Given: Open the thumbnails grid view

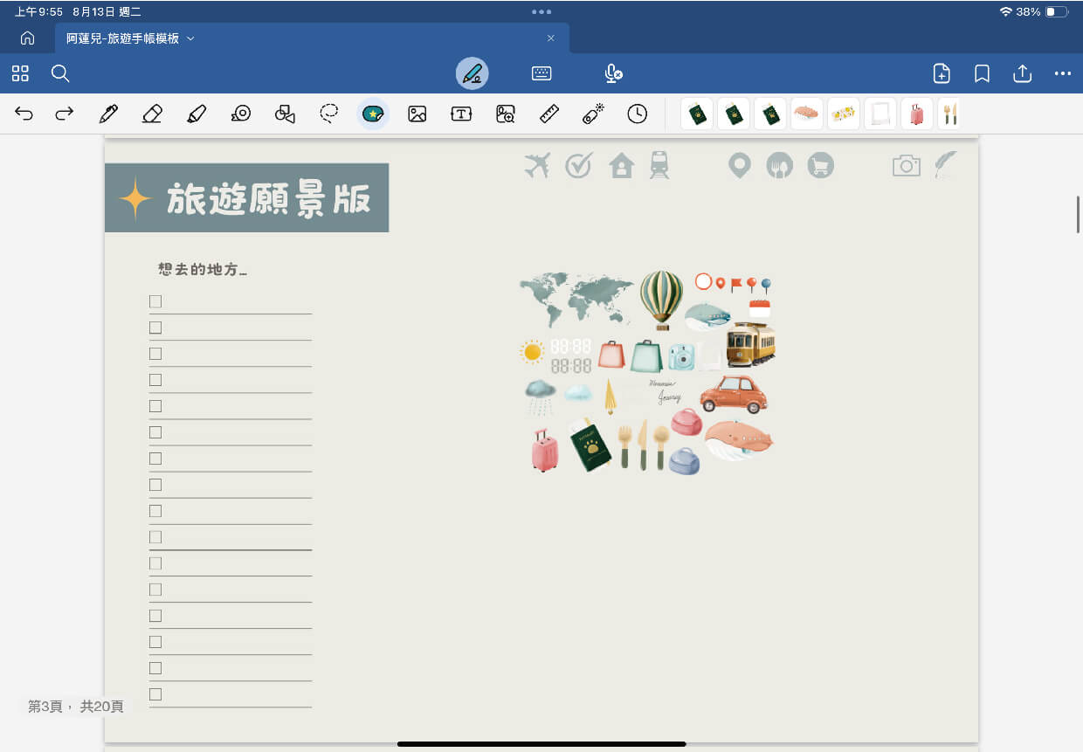Looking at the screenshot, I should [20, 73].
